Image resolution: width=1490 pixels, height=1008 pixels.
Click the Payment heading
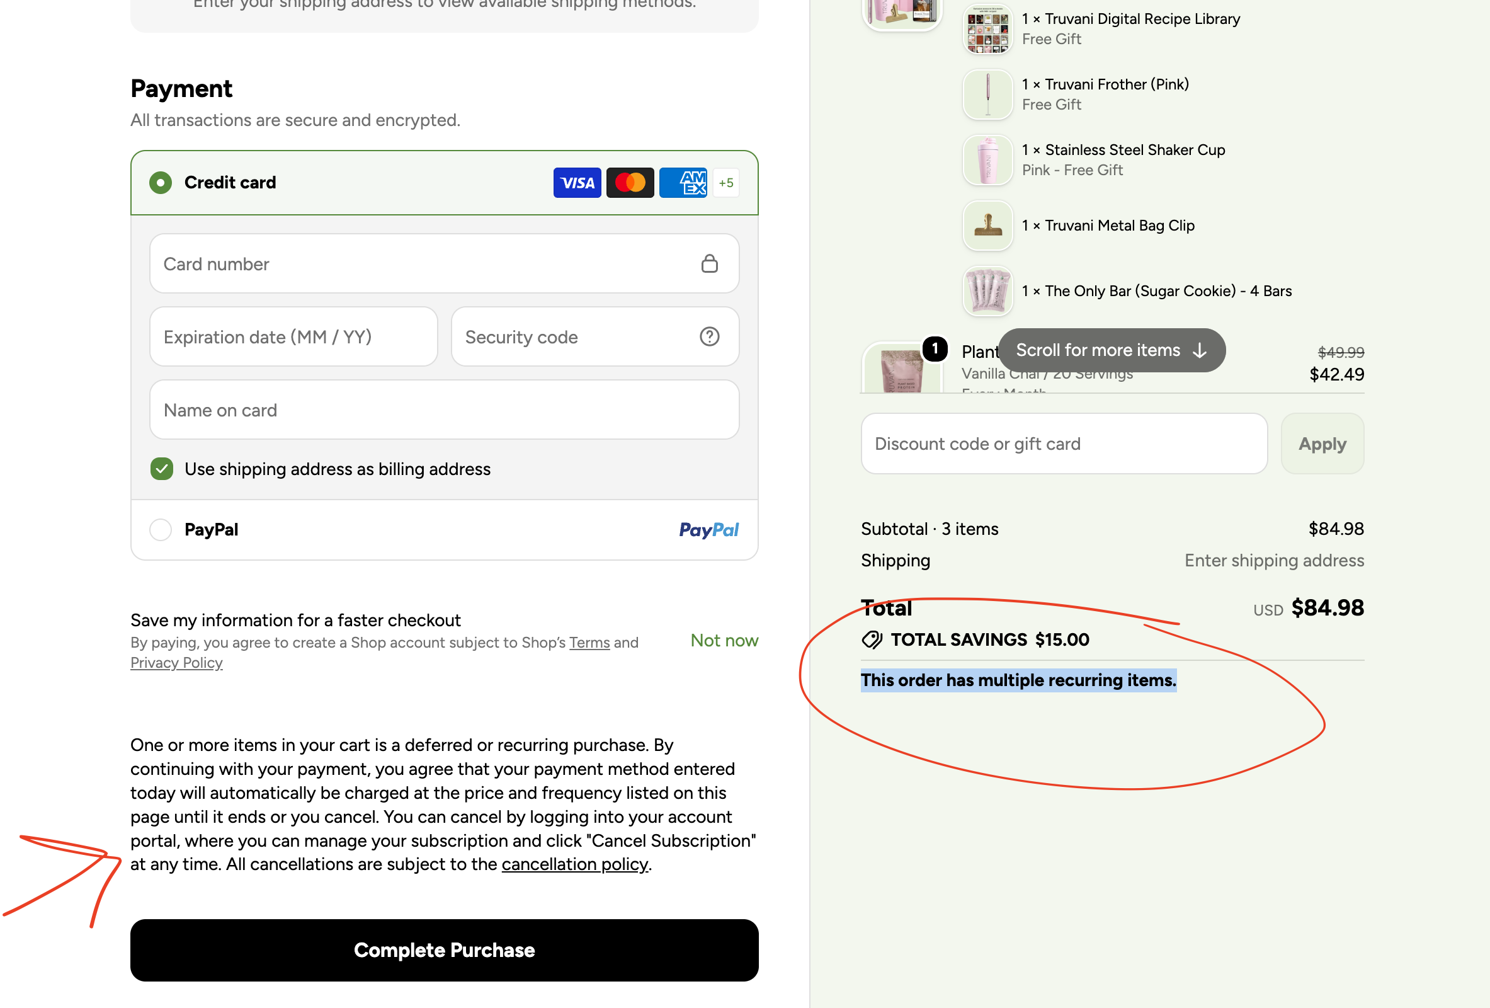click(181, 88)
